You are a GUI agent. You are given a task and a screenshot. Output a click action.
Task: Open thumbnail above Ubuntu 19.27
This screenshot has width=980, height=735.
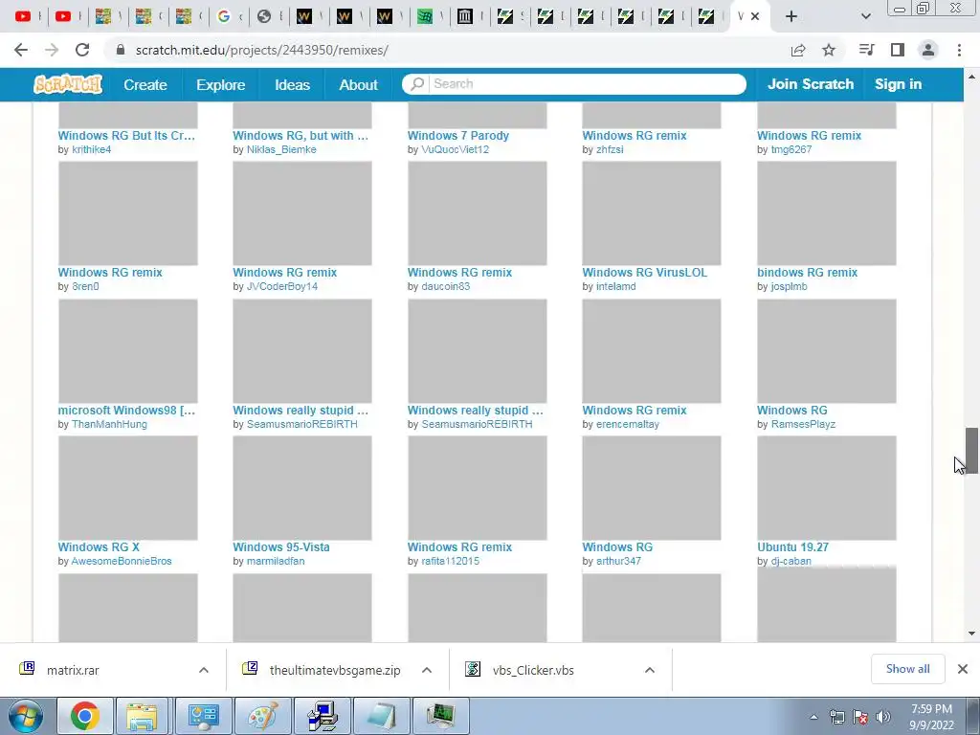point(826,487)
